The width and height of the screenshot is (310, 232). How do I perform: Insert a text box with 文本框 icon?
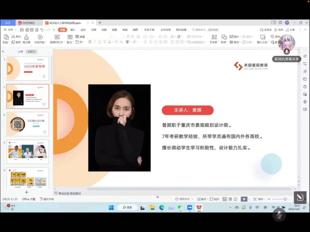214,37
